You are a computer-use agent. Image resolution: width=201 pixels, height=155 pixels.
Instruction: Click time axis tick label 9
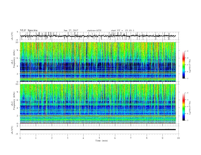[162, 138]
